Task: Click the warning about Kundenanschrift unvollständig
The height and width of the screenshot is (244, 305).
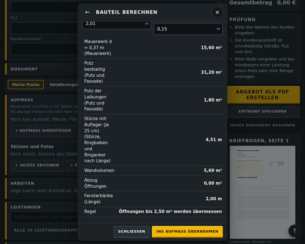Action: (x=262, y=46)
